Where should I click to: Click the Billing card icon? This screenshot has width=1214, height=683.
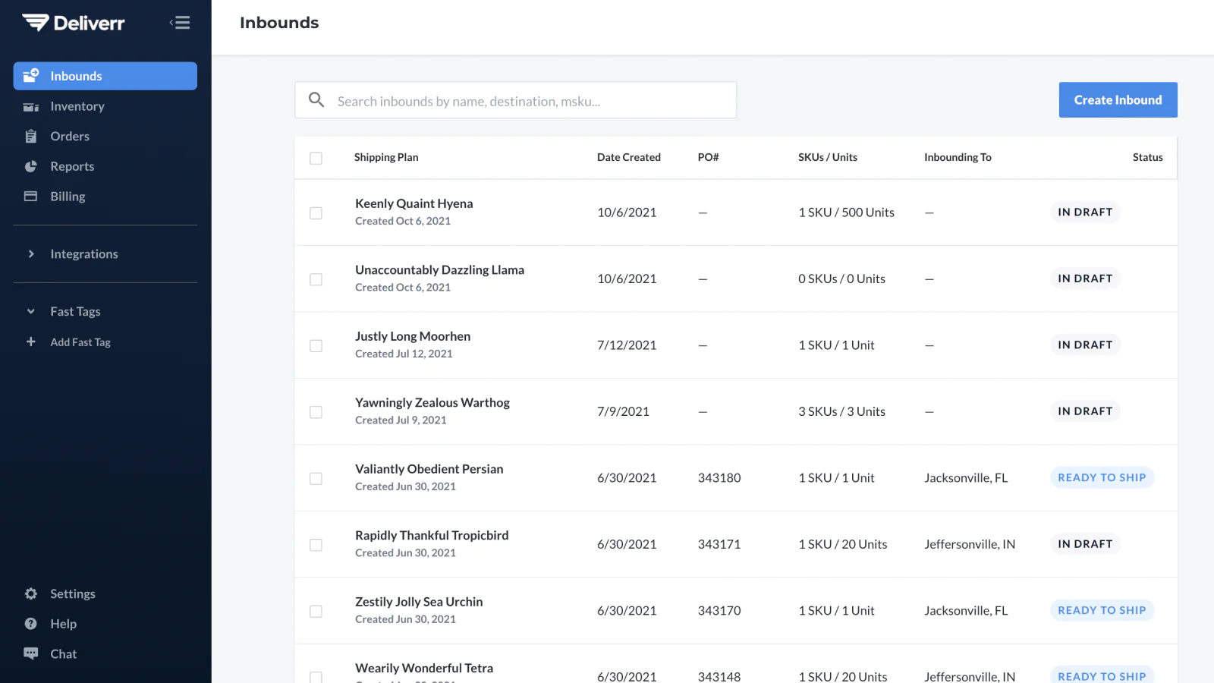click(31, 197)
